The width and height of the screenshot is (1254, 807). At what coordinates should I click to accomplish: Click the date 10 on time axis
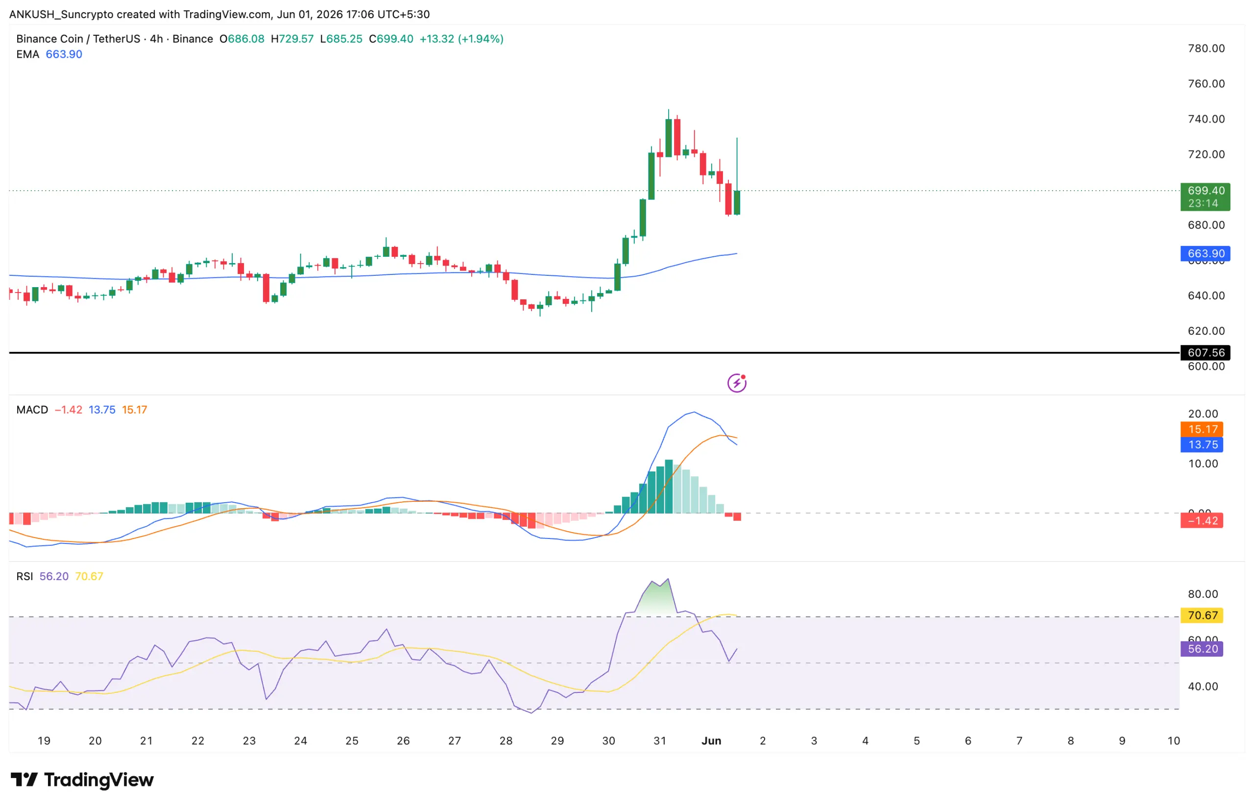click(x=1174, y=741)
